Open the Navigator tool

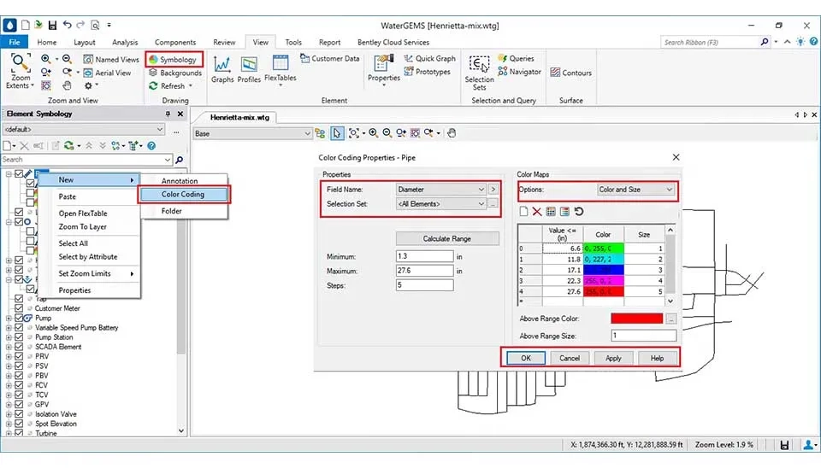pyautogui.click(x=519, y=72)
